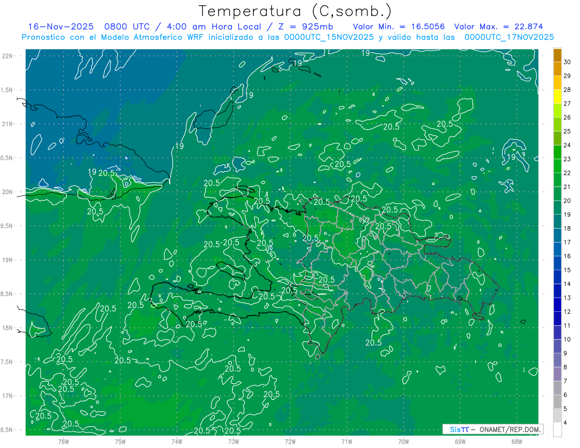Click the valid-until time '0000UTC_17NOV2025'

(509, 37)
